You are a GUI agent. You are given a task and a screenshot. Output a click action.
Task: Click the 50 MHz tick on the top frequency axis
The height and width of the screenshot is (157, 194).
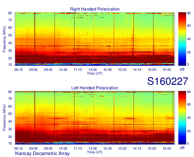click(x=10, y=35)
